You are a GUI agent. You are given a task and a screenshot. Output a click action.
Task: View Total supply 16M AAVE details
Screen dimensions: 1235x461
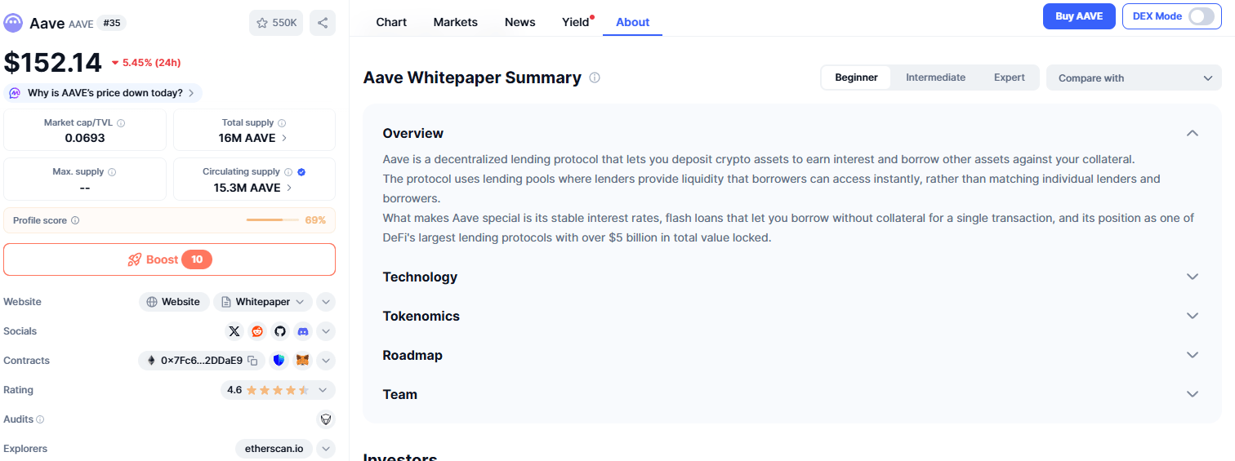point(254,138)
